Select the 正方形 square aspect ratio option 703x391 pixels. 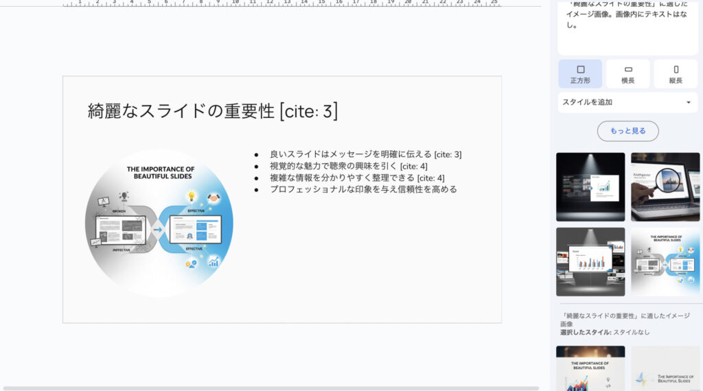coord(580,74)
